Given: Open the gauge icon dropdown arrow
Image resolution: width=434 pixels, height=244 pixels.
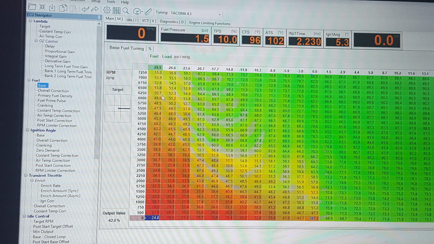Looking at the screenshot, I should pos(142,12).
